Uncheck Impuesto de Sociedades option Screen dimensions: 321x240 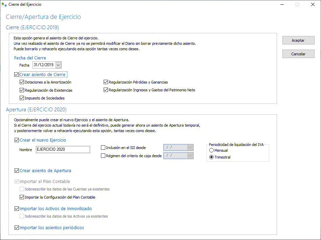pyautogui.click(x=22, y=98)
